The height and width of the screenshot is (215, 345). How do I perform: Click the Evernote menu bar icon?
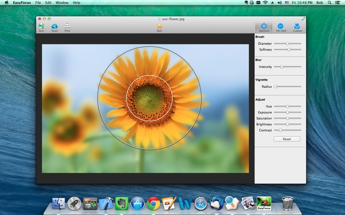point(246,3)
